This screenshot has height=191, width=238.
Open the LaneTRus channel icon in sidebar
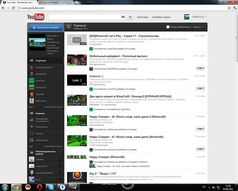[x=32, y=81]
